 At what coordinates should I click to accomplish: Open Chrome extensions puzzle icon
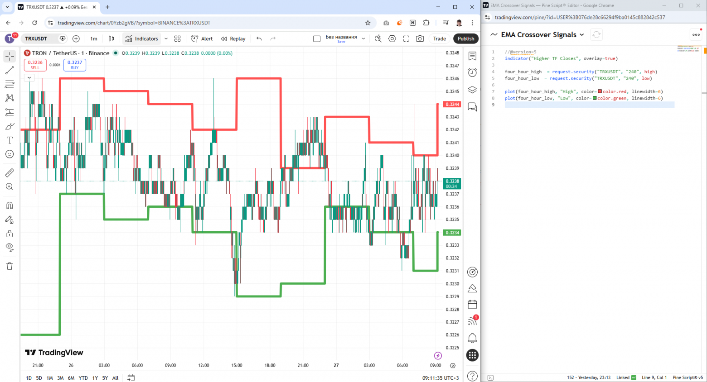[426, 23]
